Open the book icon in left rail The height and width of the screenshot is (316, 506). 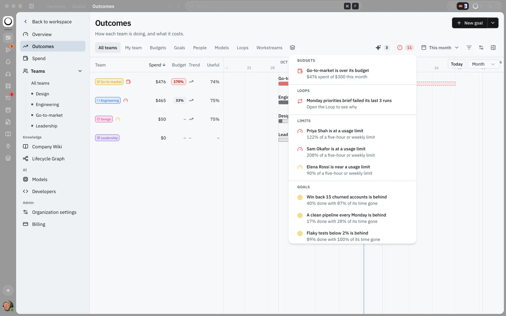pos(8,134)
